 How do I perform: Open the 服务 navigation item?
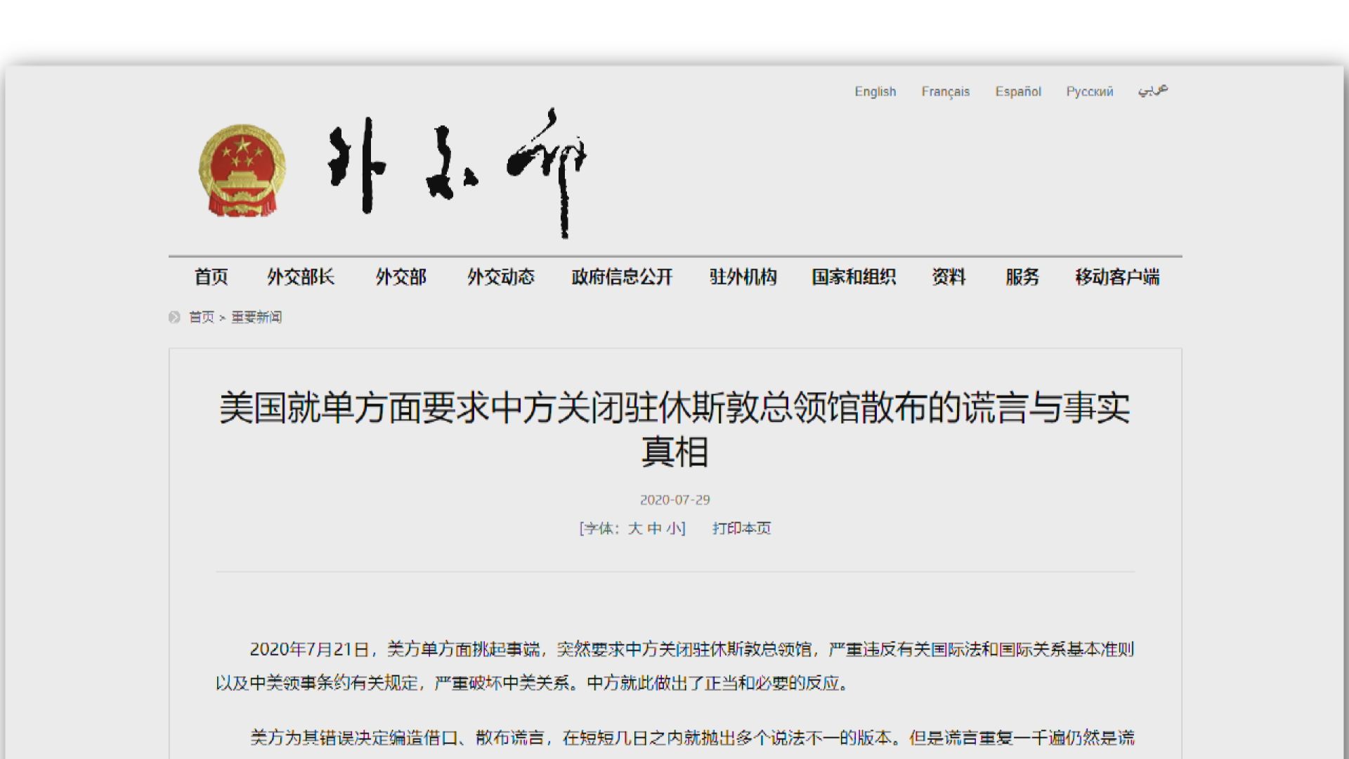click(1021, 277)
